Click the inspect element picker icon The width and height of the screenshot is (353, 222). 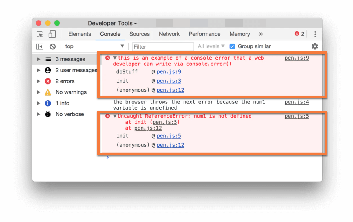coord(40,34)
